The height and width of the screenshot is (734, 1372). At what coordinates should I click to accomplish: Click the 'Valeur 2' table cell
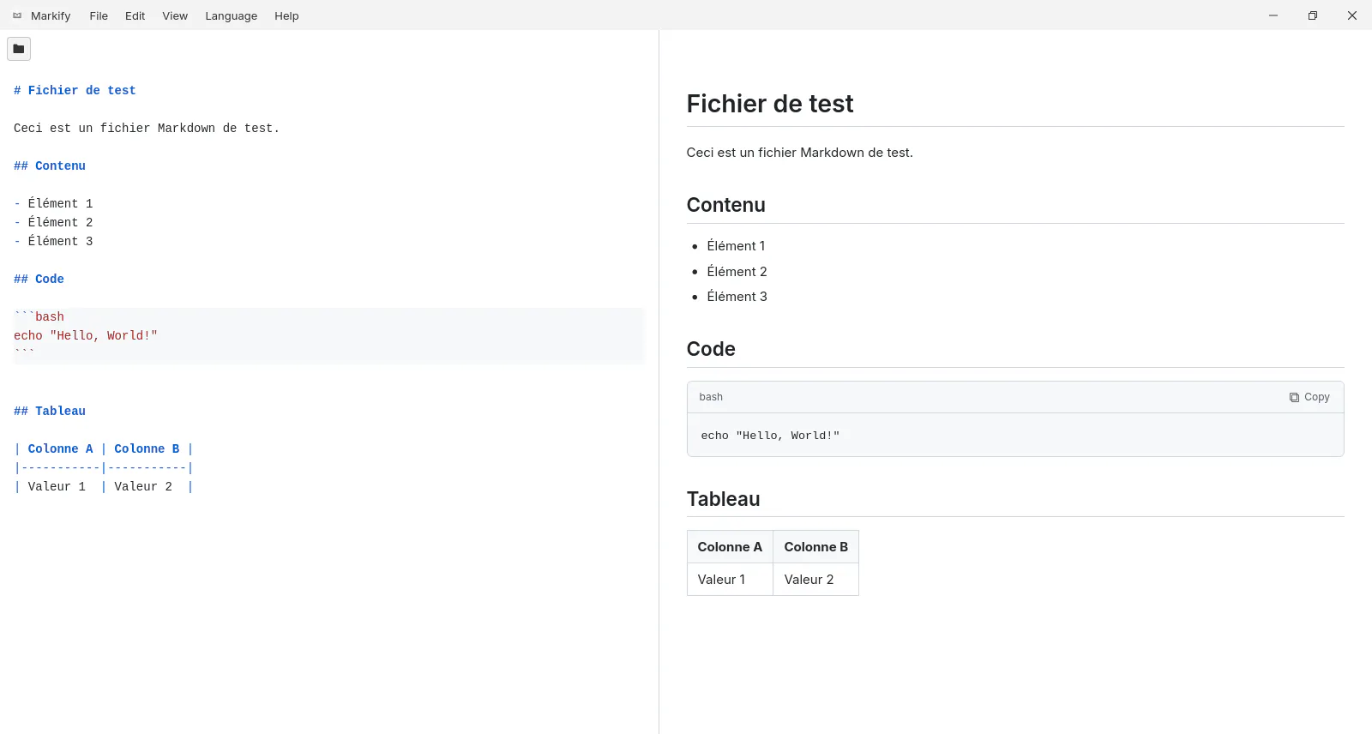pos(815,580)
